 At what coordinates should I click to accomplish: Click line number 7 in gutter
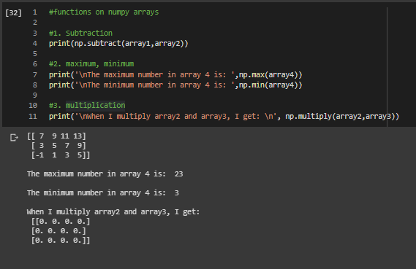(35, 75)
